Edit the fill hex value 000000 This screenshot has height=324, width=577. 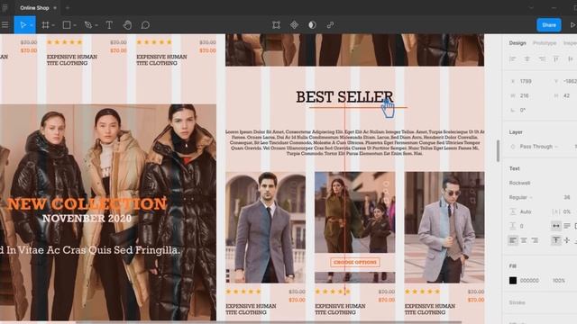pyautogui.click(x=529, y=280)
